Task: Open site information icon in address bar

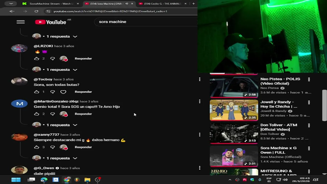Action: click(48, 11)
